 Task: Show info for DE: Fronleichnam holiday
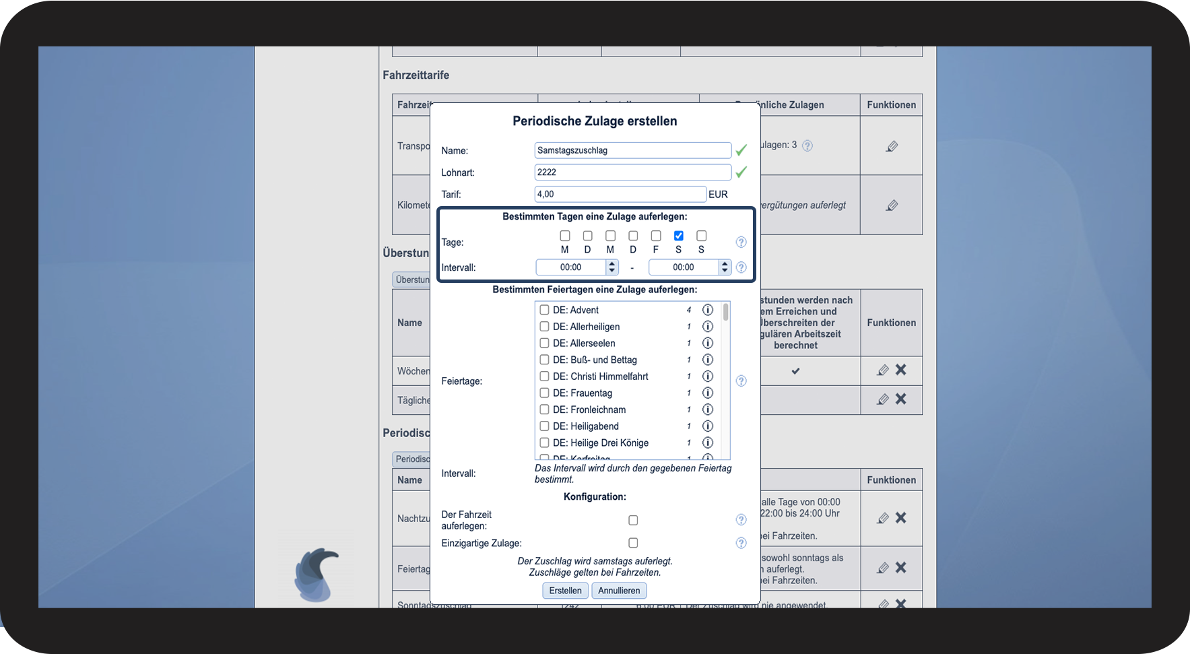[x=708, y=410]
